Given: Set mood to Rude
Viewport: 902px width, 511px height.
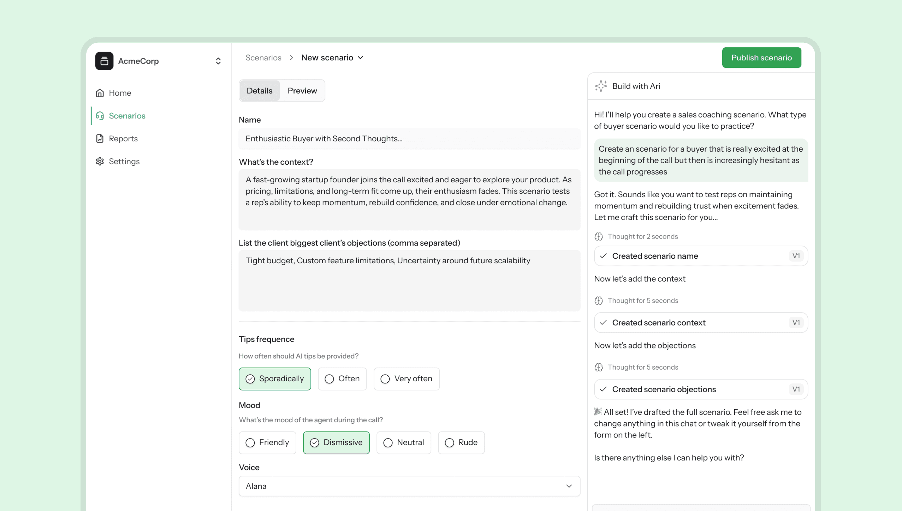Looking at the screenshot, I should 461,442.
